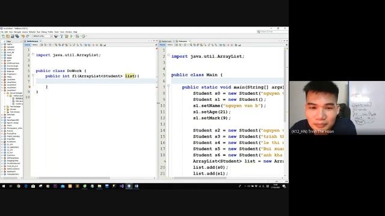Find Selection icon in Main.java editor toolbar
Image resolution: width=385 pixels, height=216 pixels.
pos(191,45)
